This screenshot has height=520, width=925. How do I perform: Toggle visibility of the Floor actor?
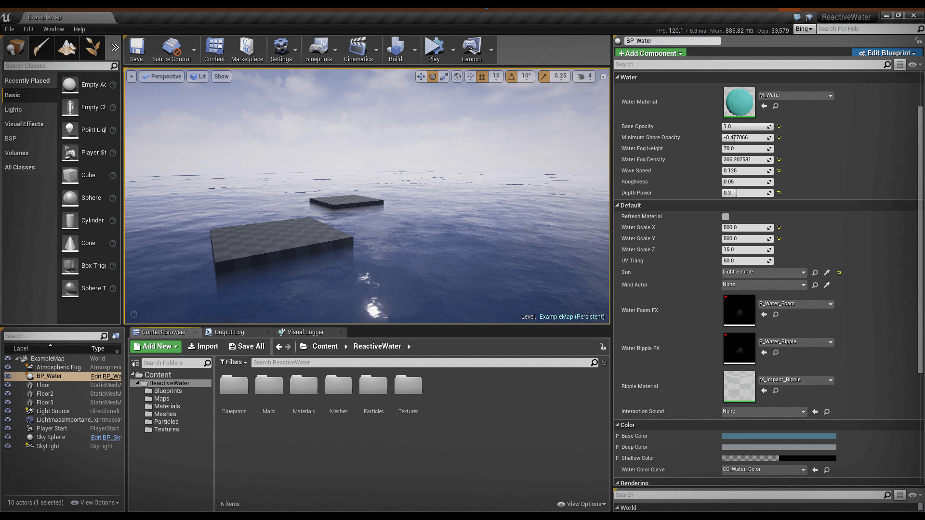coord(7,385)
